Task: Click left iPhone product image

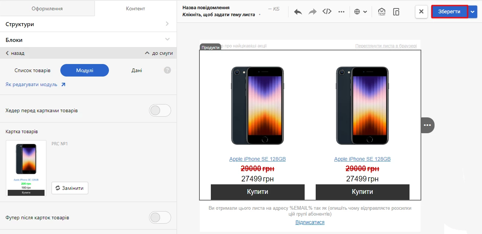Action: pos(258,106)
